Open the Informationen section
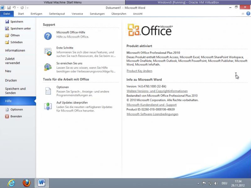This screenshot has height=188, width=251. [18, 51]
